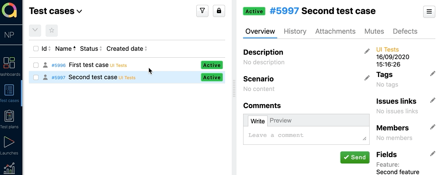Sort the list by Created date
Screen dimensions: 438x175
127,49
